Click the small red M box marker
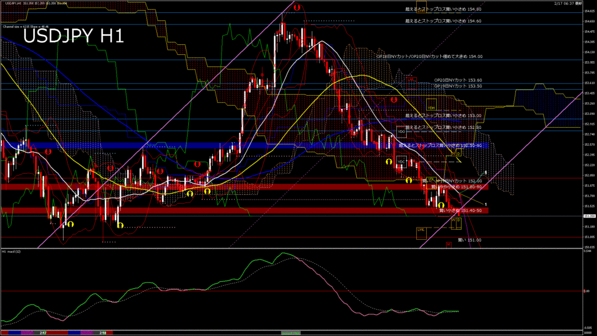The height and width of the screenshot is (336, 597). pyautogui.click(x=448, y=244)
